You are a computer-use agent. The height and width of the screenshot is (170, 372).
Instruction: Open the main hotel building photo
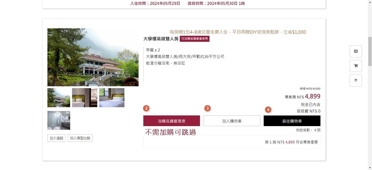(93, 57)
